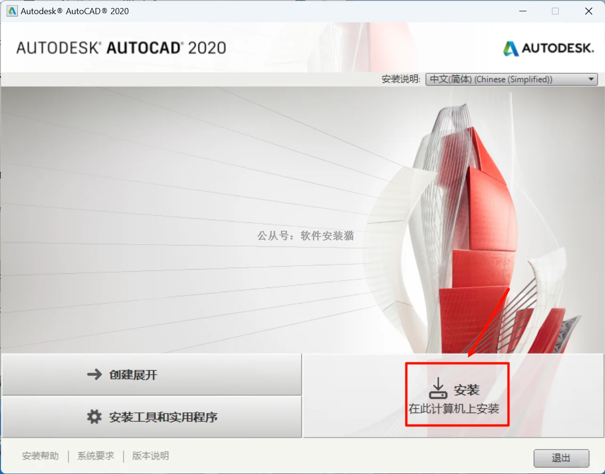Click the gear icon beside 安装工具和实用程序
This screenshot has width=605, height=474.
pyautogui.click(x=95, y=417)
